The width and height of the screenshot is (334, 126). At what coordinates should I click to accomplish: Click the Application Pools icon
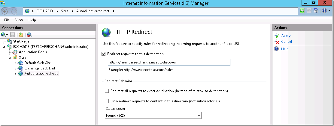pos(15,52)
